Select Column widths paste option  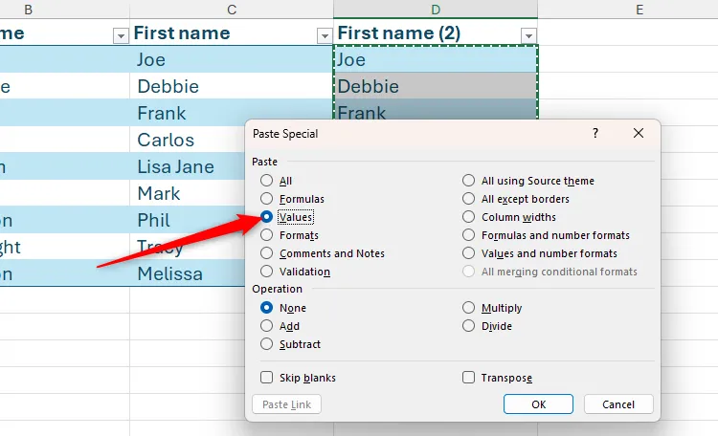point(469,217)
